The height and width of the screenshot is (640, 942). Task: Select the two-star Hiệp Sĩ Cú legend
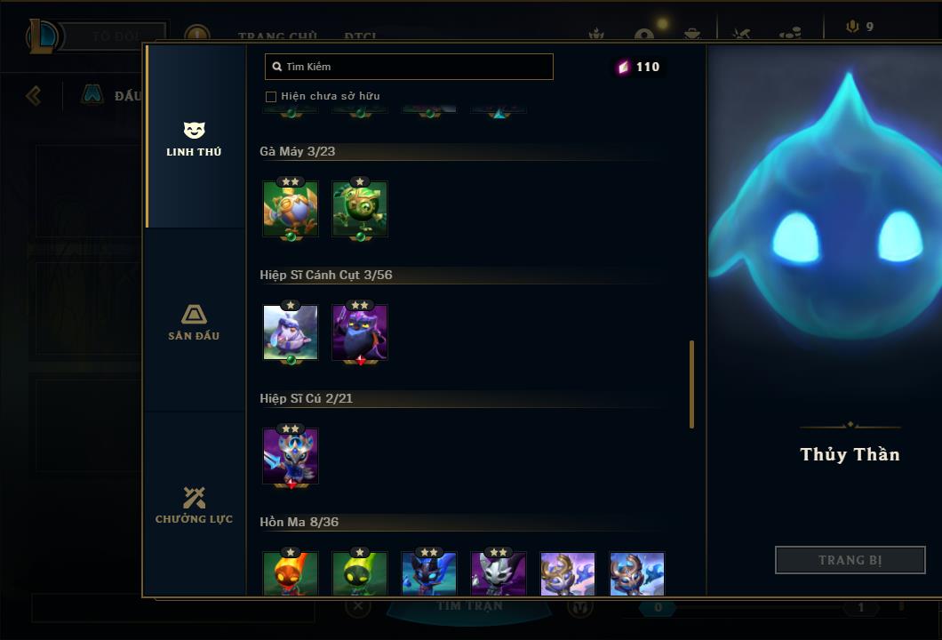tap(291, 456)
